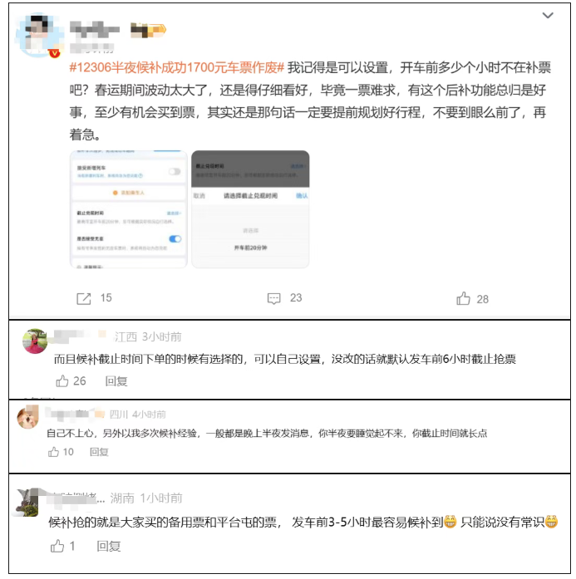Open the first attached settings screenshot

[x=129, y=209]
